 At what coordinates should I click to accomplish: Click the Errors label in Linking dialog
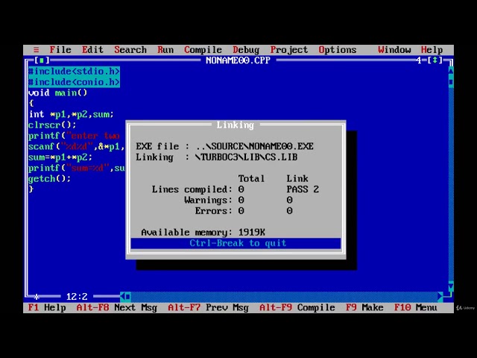214,210
